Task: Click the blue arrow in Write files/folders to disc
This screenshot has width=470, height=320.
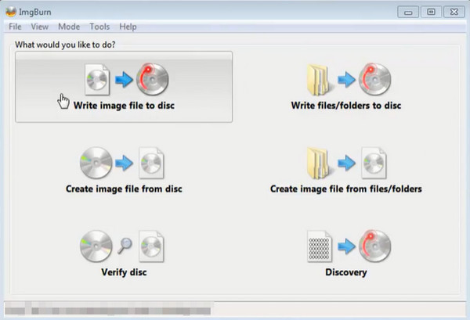Action: [x=346, y=80]
